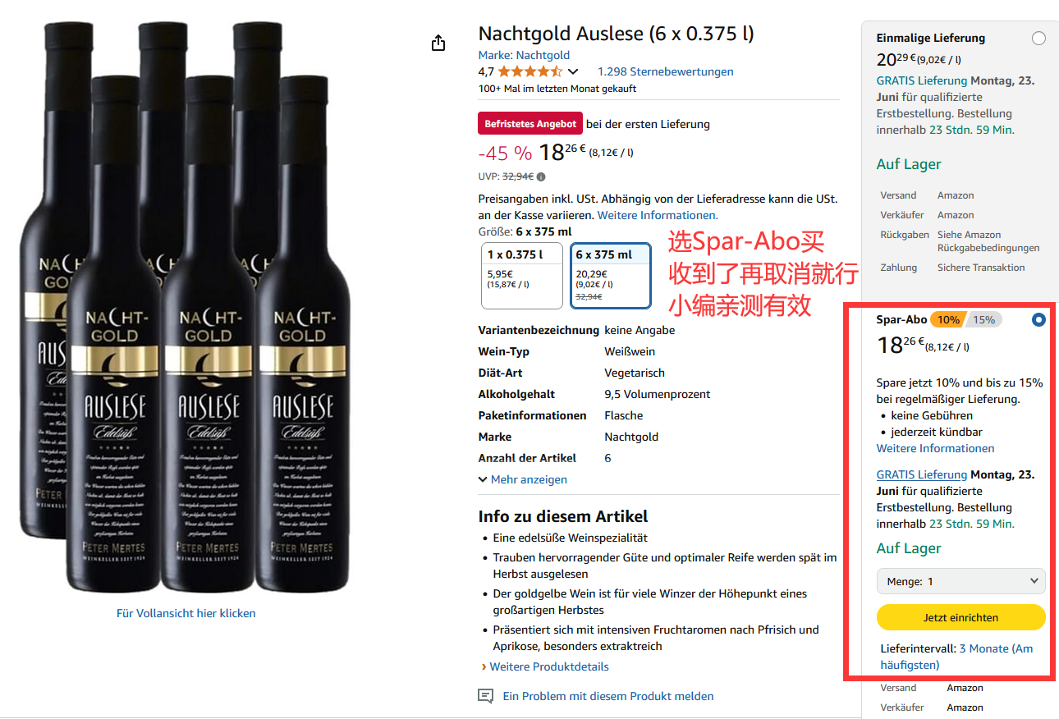Open the UVP price info icon
Viewport: 1059px width, 719px height.
(541, 176)
